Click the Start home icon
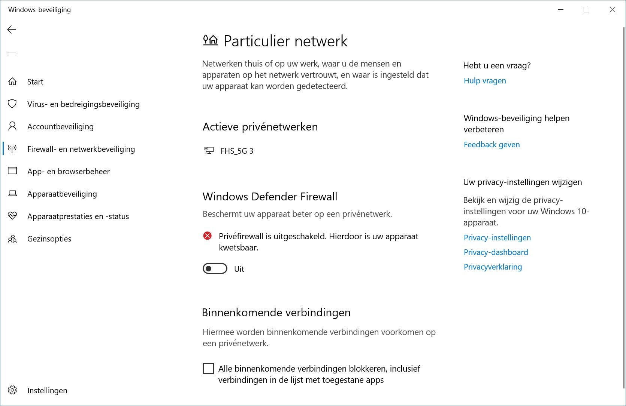The height and width of the screenshot is (406, 626). pos(12,81)
